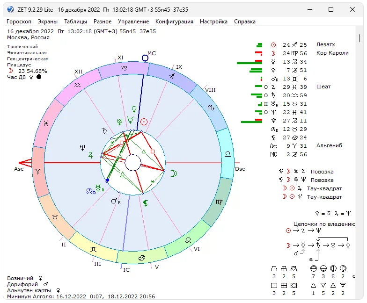367x303 pixels.
Task: Click the Pluto glyph inside the chart wheel
Action: (120, 122)
